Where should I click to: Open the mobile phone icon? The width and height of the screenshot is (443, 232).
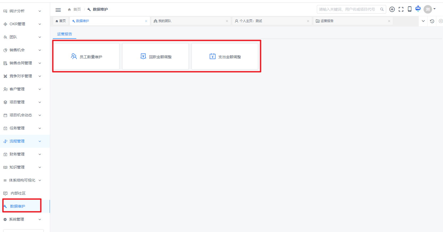click(x=410, y=9)
